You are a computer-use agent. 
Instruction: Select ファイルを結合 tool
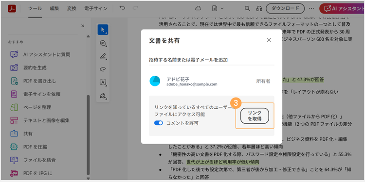click(x=33, y=160)
